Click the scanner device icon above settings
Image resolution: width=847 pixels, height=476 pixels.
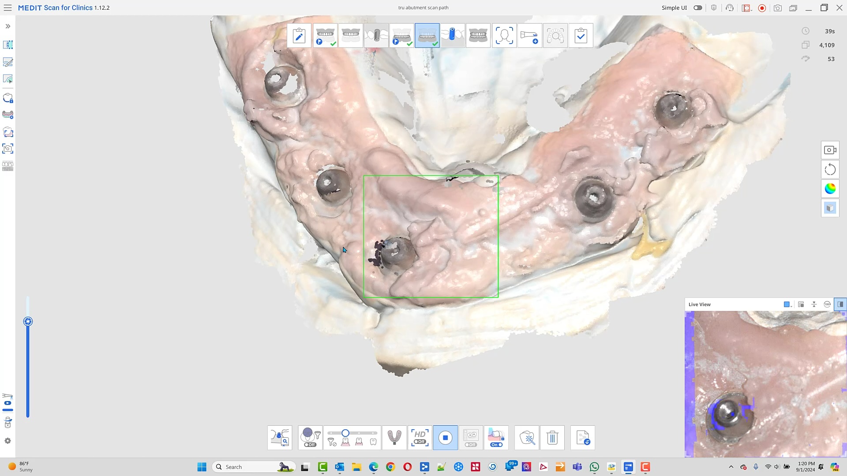pyautogui.click(x=7, y=423)
